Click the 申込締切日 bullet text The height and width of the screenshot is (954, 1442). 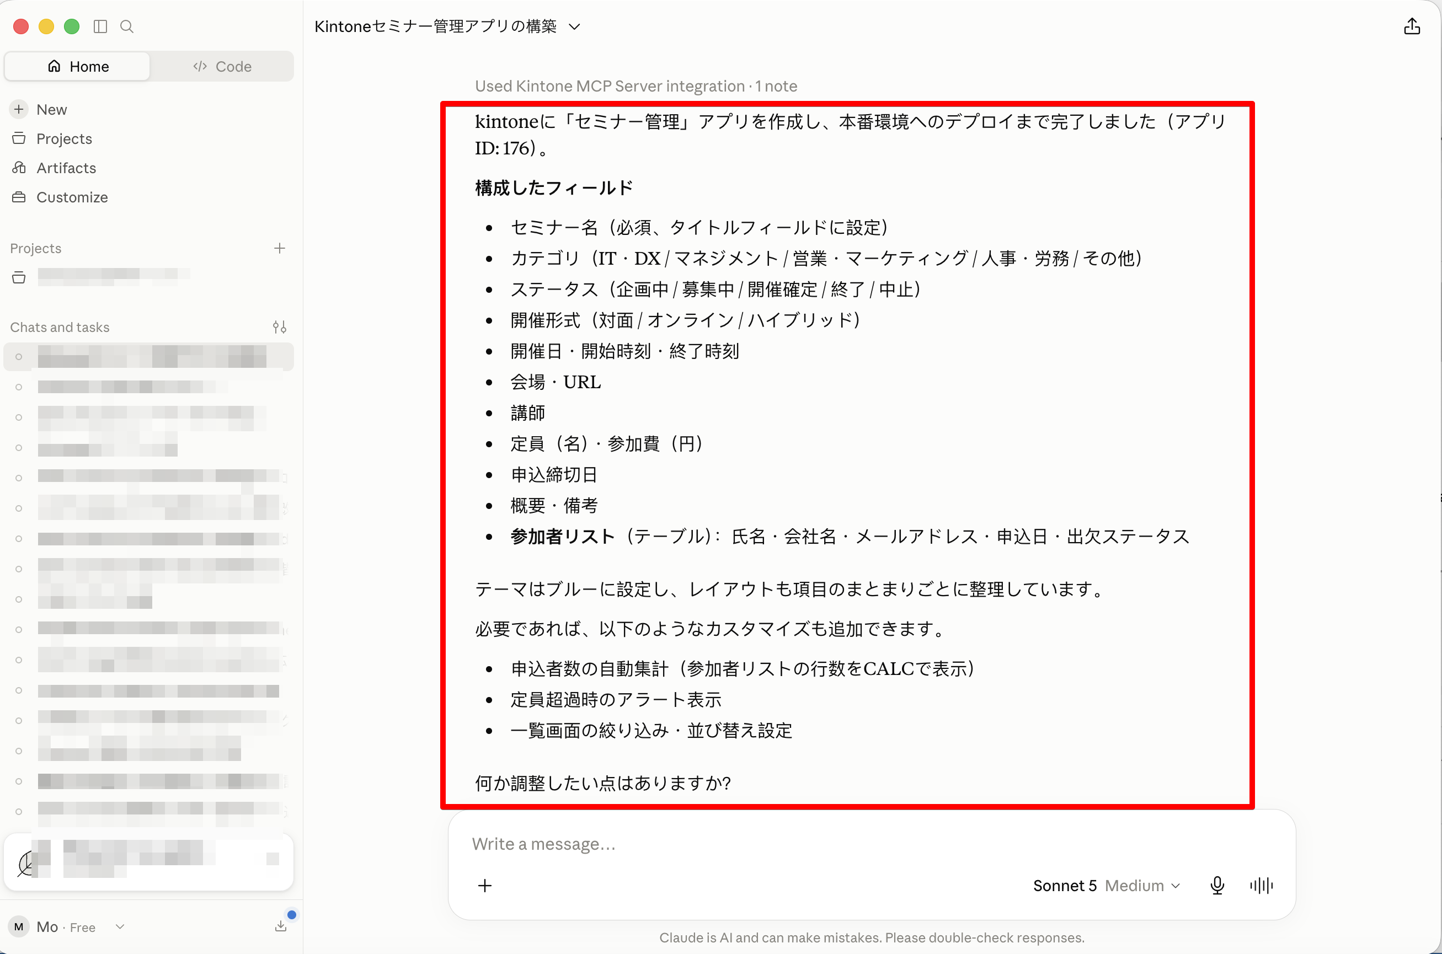click(554, 475)
